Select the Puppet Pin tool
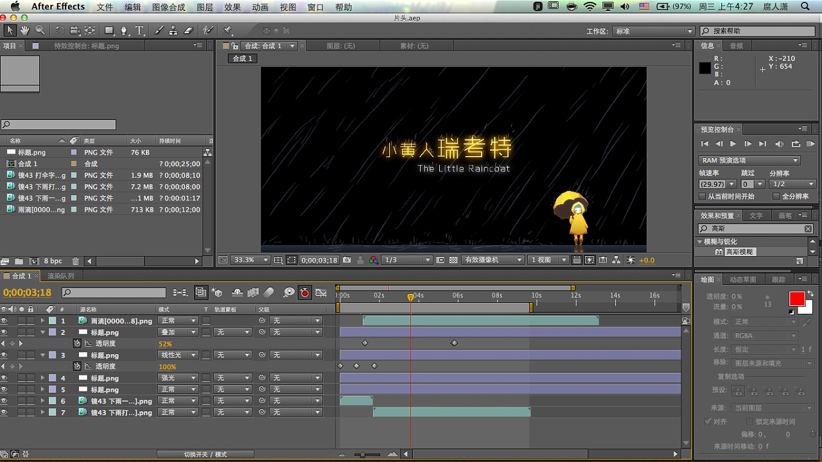Image resolution: width=822 pixels, height=462 pixels. click(227, 30)
